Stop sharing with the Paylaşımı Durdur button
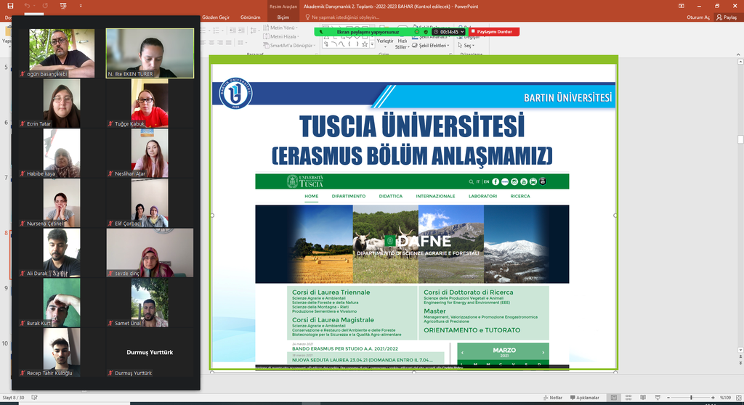 [x=494, y=32]
